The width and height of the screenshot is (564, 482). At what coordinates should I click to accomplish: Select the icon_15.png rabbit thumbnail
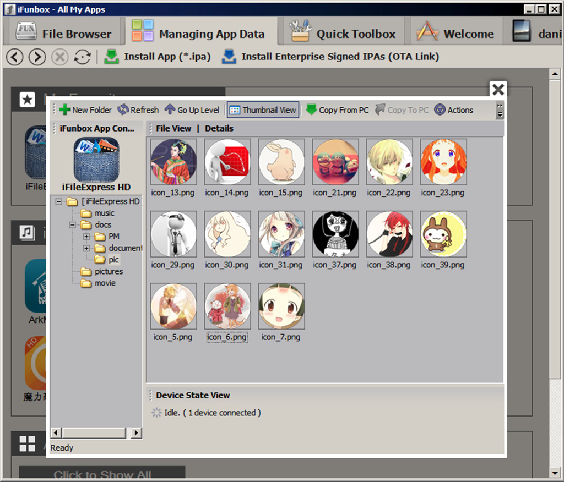click(x=281, y=162)
